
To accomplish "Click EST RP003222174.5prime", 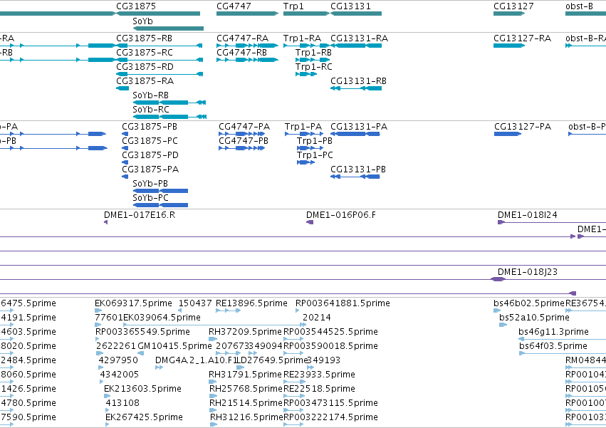I will coord(293,424).
